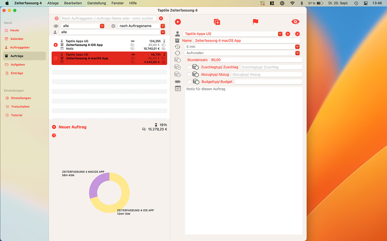This screenshot has width=387, height=241.
Task: Open Heute in the sidebar
Action: click(15, 30)
